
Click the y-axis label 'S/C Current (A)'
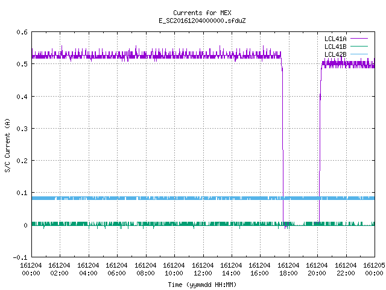coord(7,146)
